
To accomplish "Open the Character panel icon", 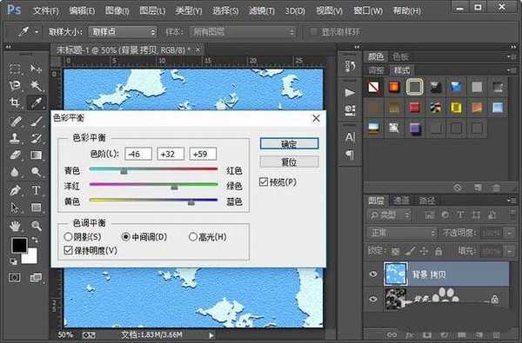I will coord(350,137).
